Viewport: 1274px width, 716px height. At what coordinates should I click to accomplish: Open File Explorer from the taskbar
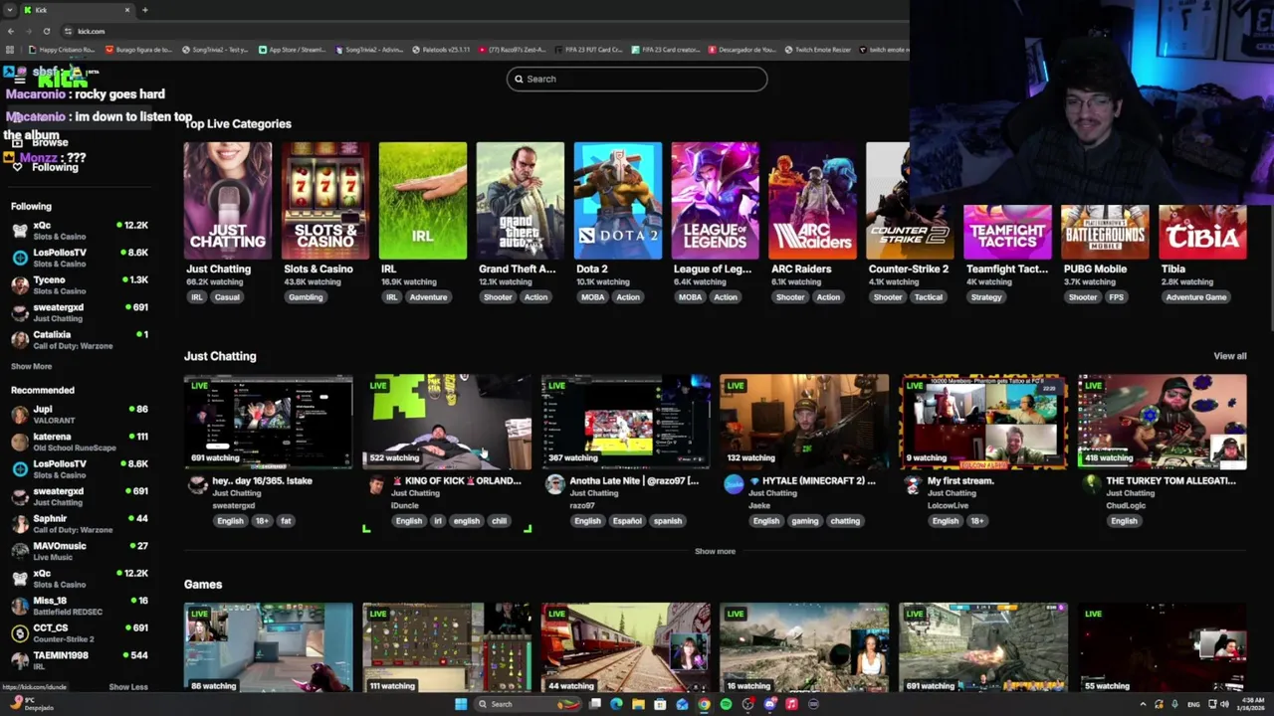coord(638,704)
